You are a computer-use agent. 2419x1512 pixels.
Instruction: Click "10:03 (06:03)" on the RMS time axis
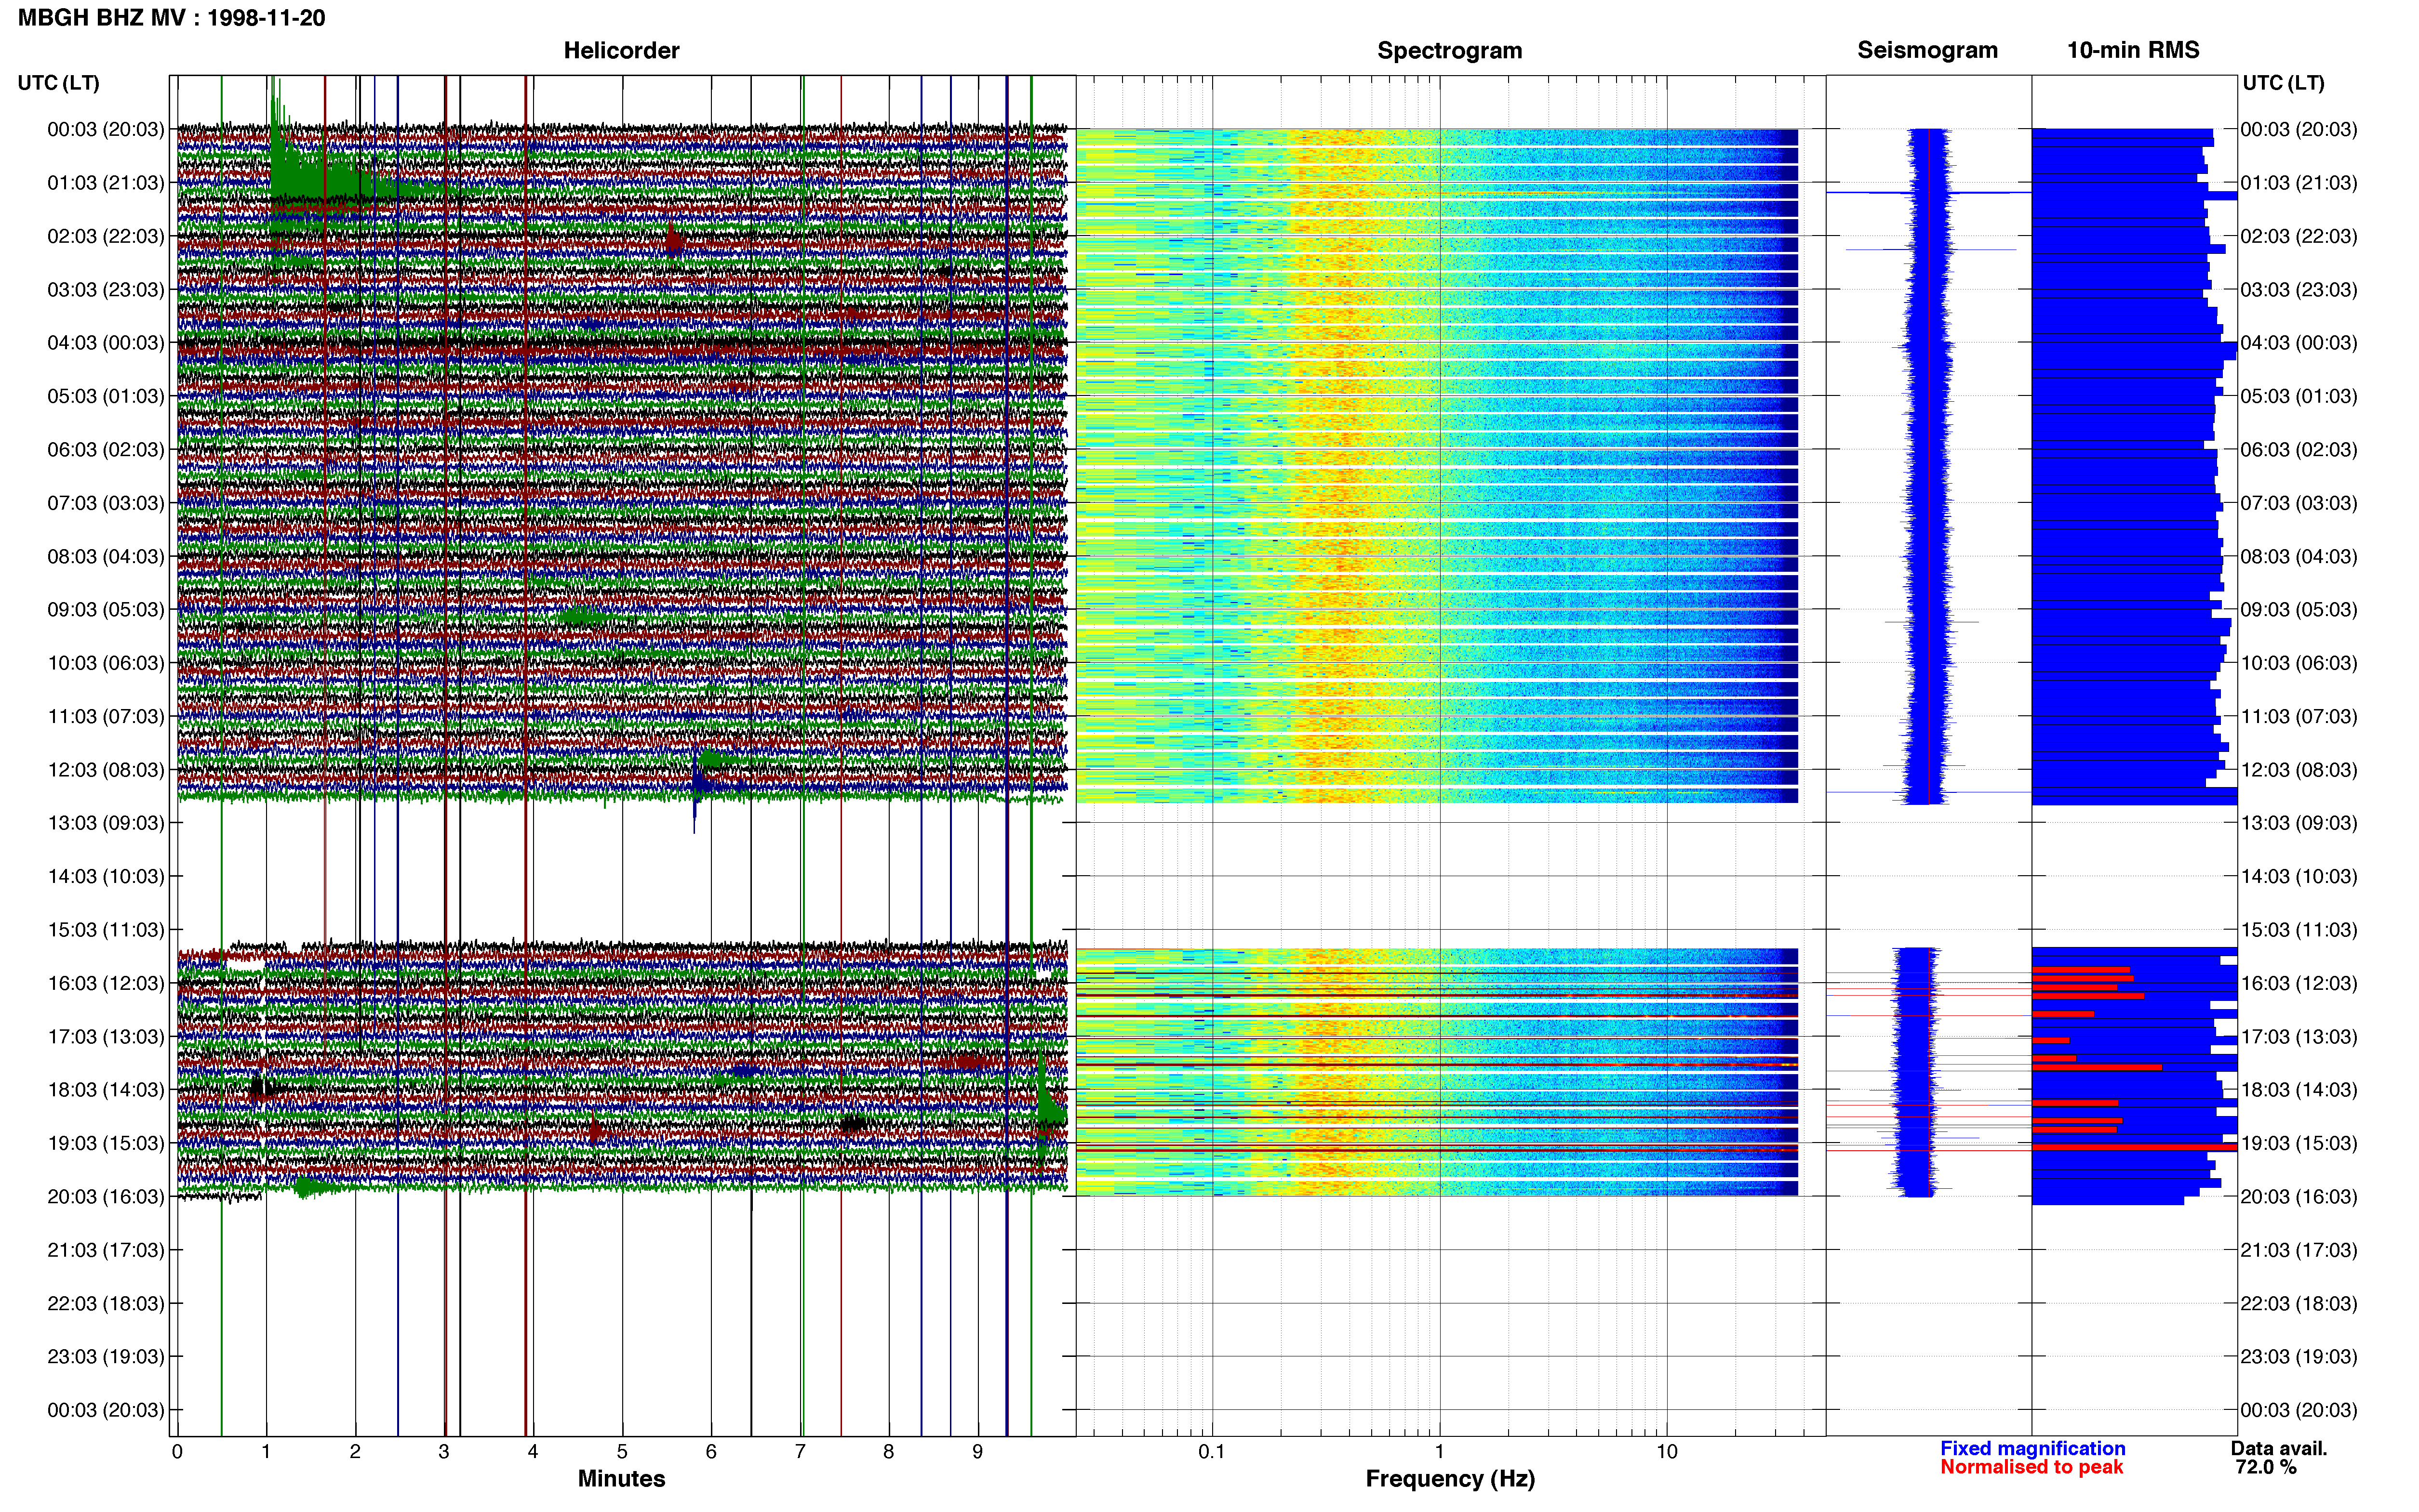point(2299,663)
